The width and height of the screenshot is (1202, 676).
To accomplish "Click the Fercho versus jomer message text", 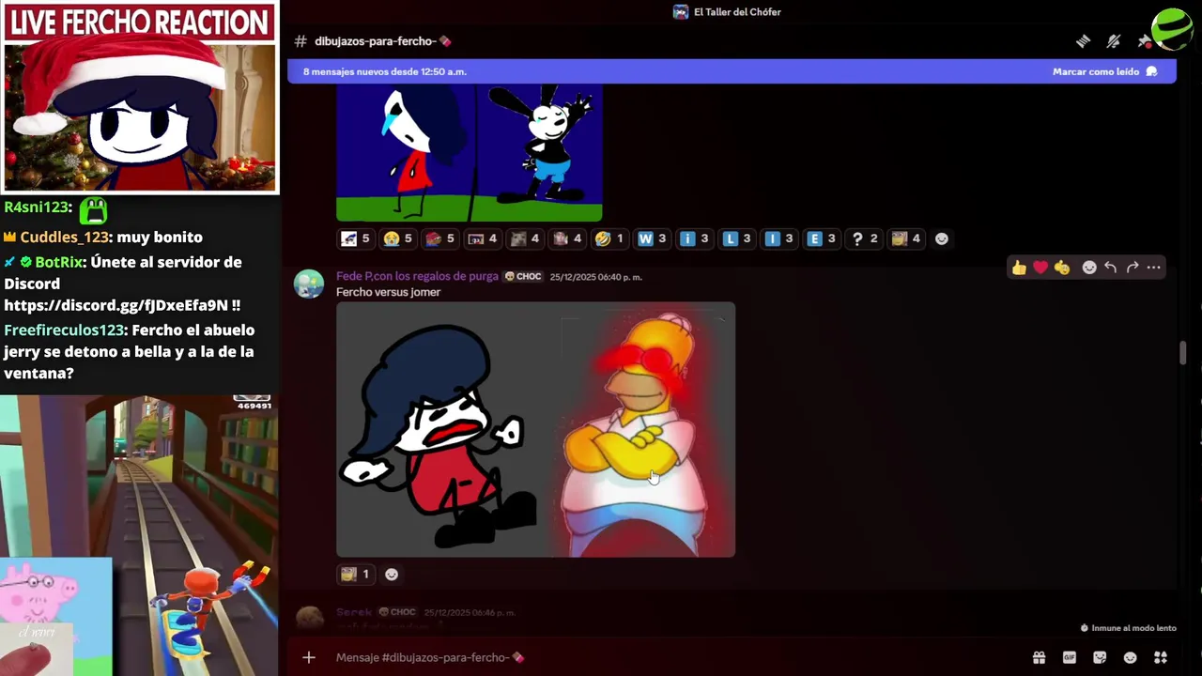I will [x=388, y=292].
